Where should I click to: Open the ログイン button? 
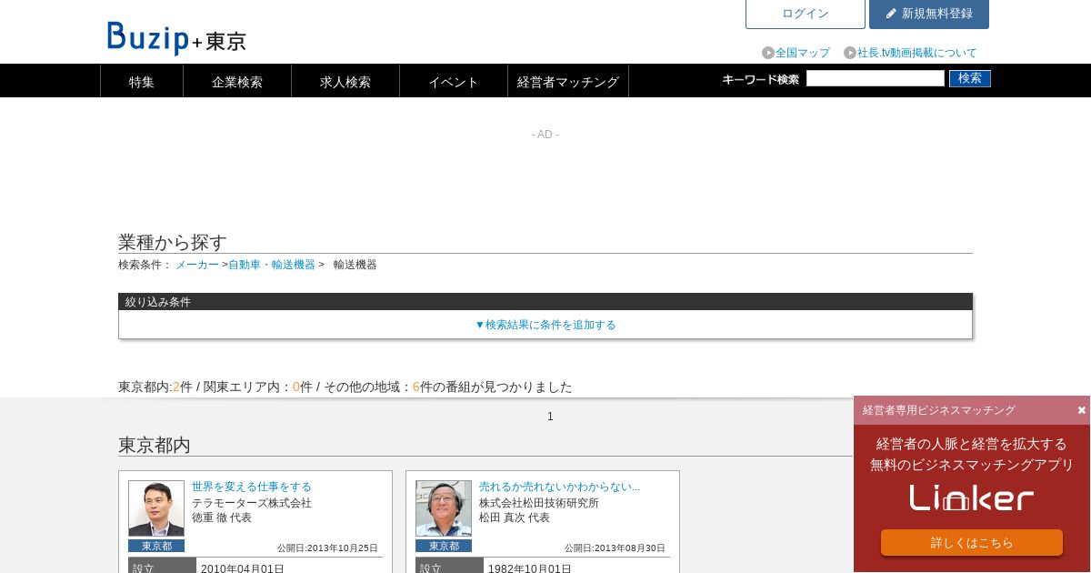tap(806, 14)
